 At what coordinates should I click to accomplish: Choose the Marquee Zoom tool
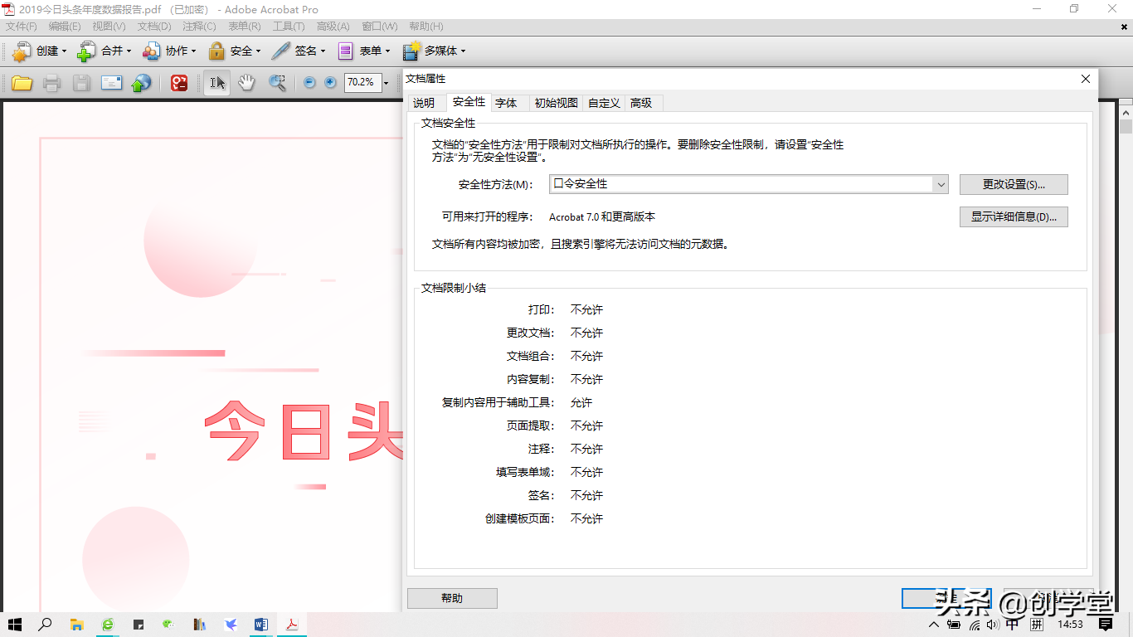click(277, 83)
